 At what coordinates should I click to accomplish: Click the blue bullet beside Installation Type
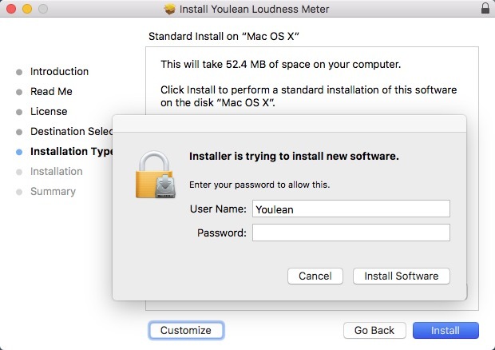point(19,151)
